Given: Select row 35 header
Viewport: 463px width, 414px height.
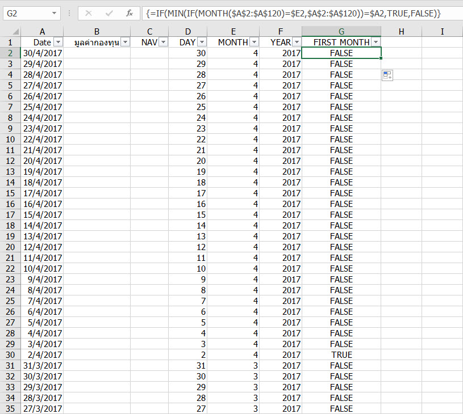Looking at the screenshot, I should click(10, 408).
